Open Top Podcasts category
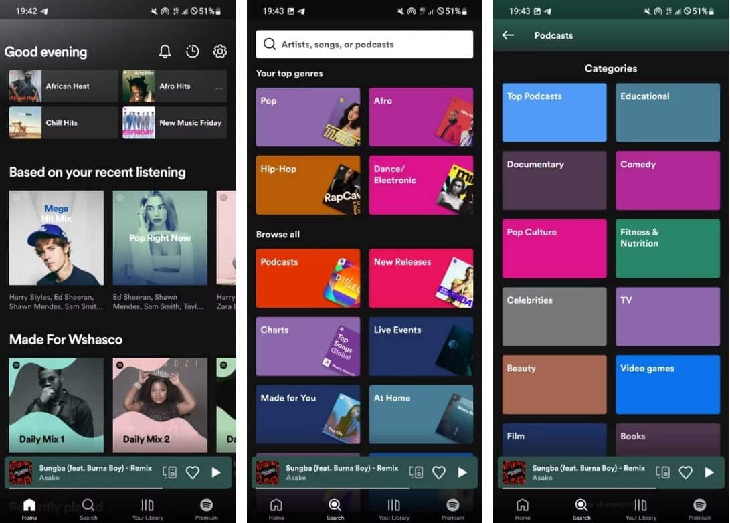Image resolution: width=730 pixels, height=523 pixels. click(x=555, y=112)
